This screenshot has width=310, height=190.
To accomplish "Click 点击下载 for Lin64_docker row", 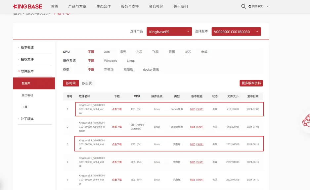I will (117, 109).
